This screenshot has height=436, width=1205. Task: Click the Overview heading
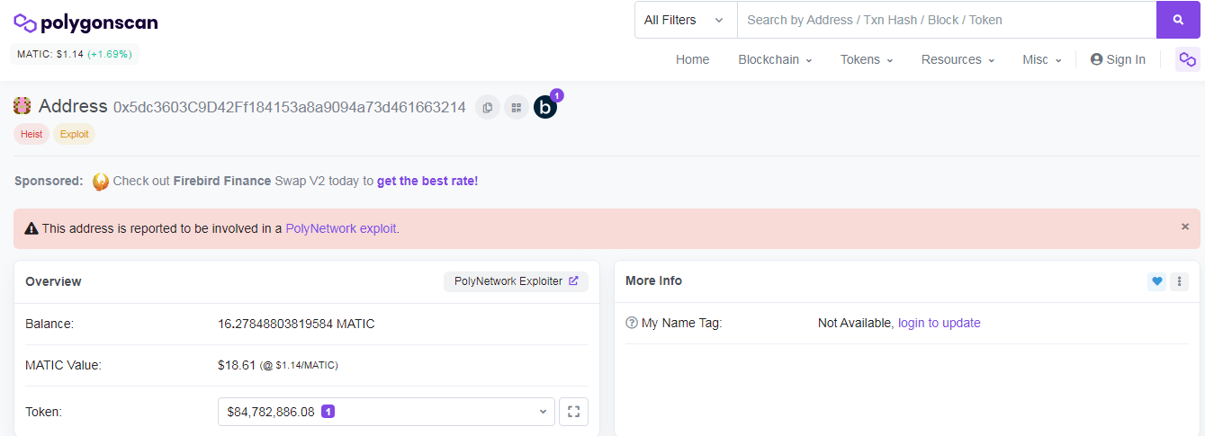coord(53,281)
